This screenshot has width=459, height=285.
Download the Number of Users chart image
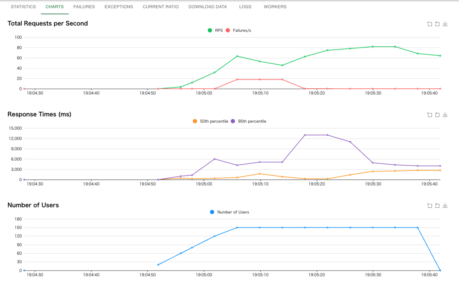(445, 205)
